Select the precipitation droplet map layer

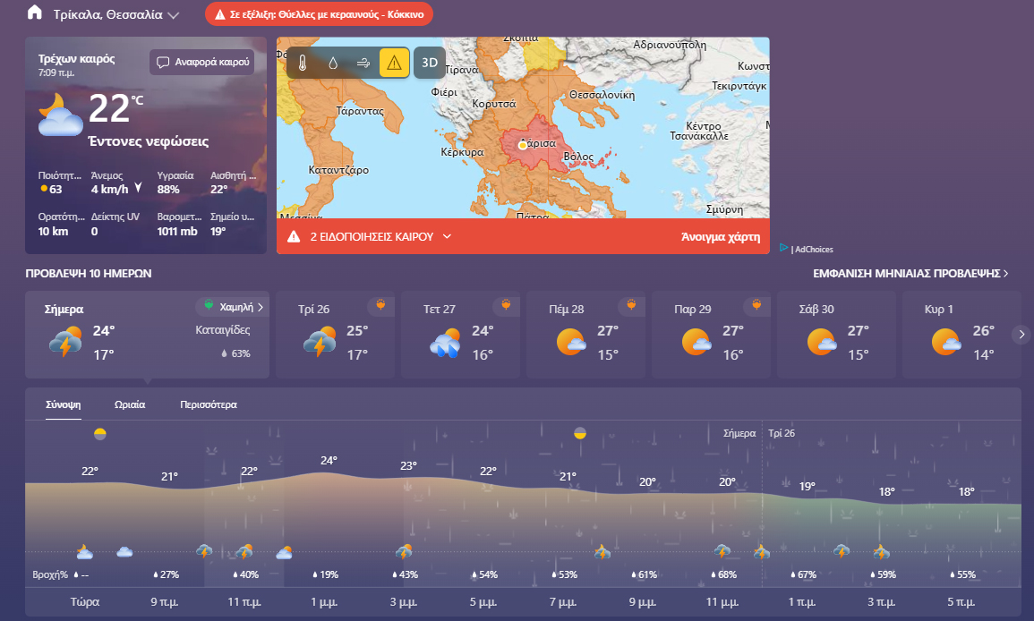point(333,63)
